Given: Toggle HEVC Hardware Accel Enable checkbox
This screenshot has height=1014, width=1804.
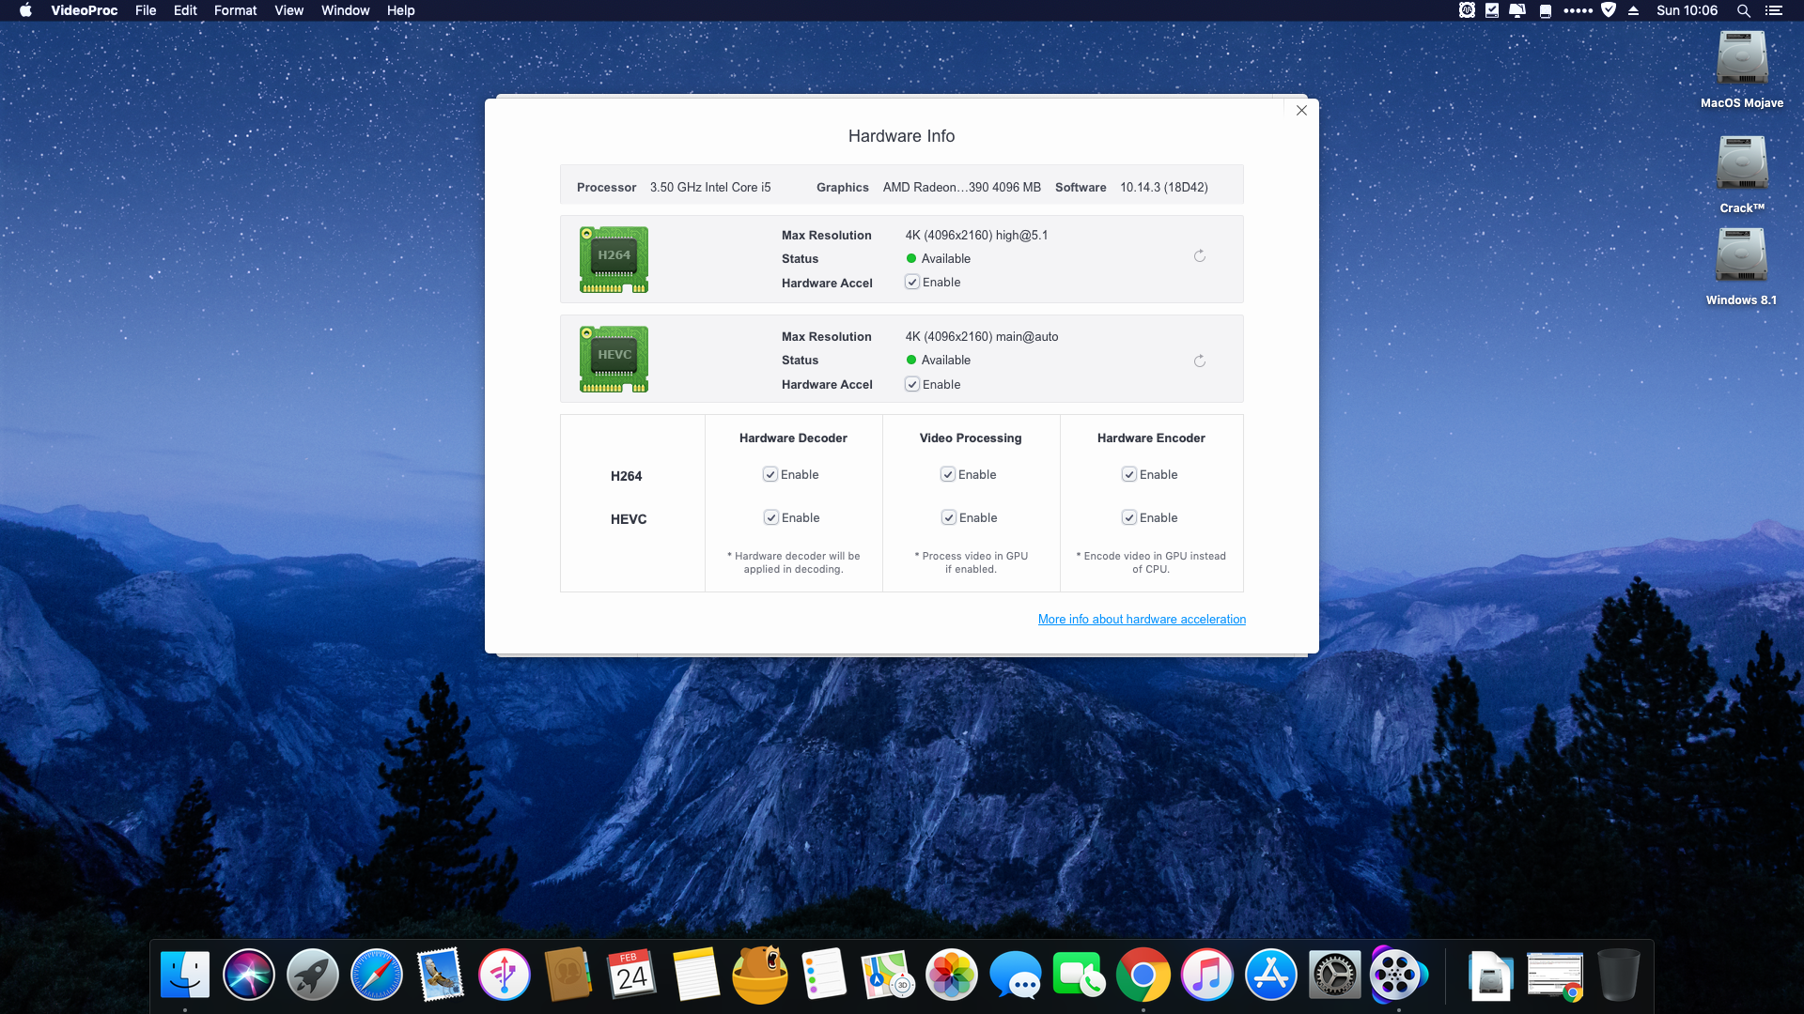Looking at the screenshot, I should point(911,385).
